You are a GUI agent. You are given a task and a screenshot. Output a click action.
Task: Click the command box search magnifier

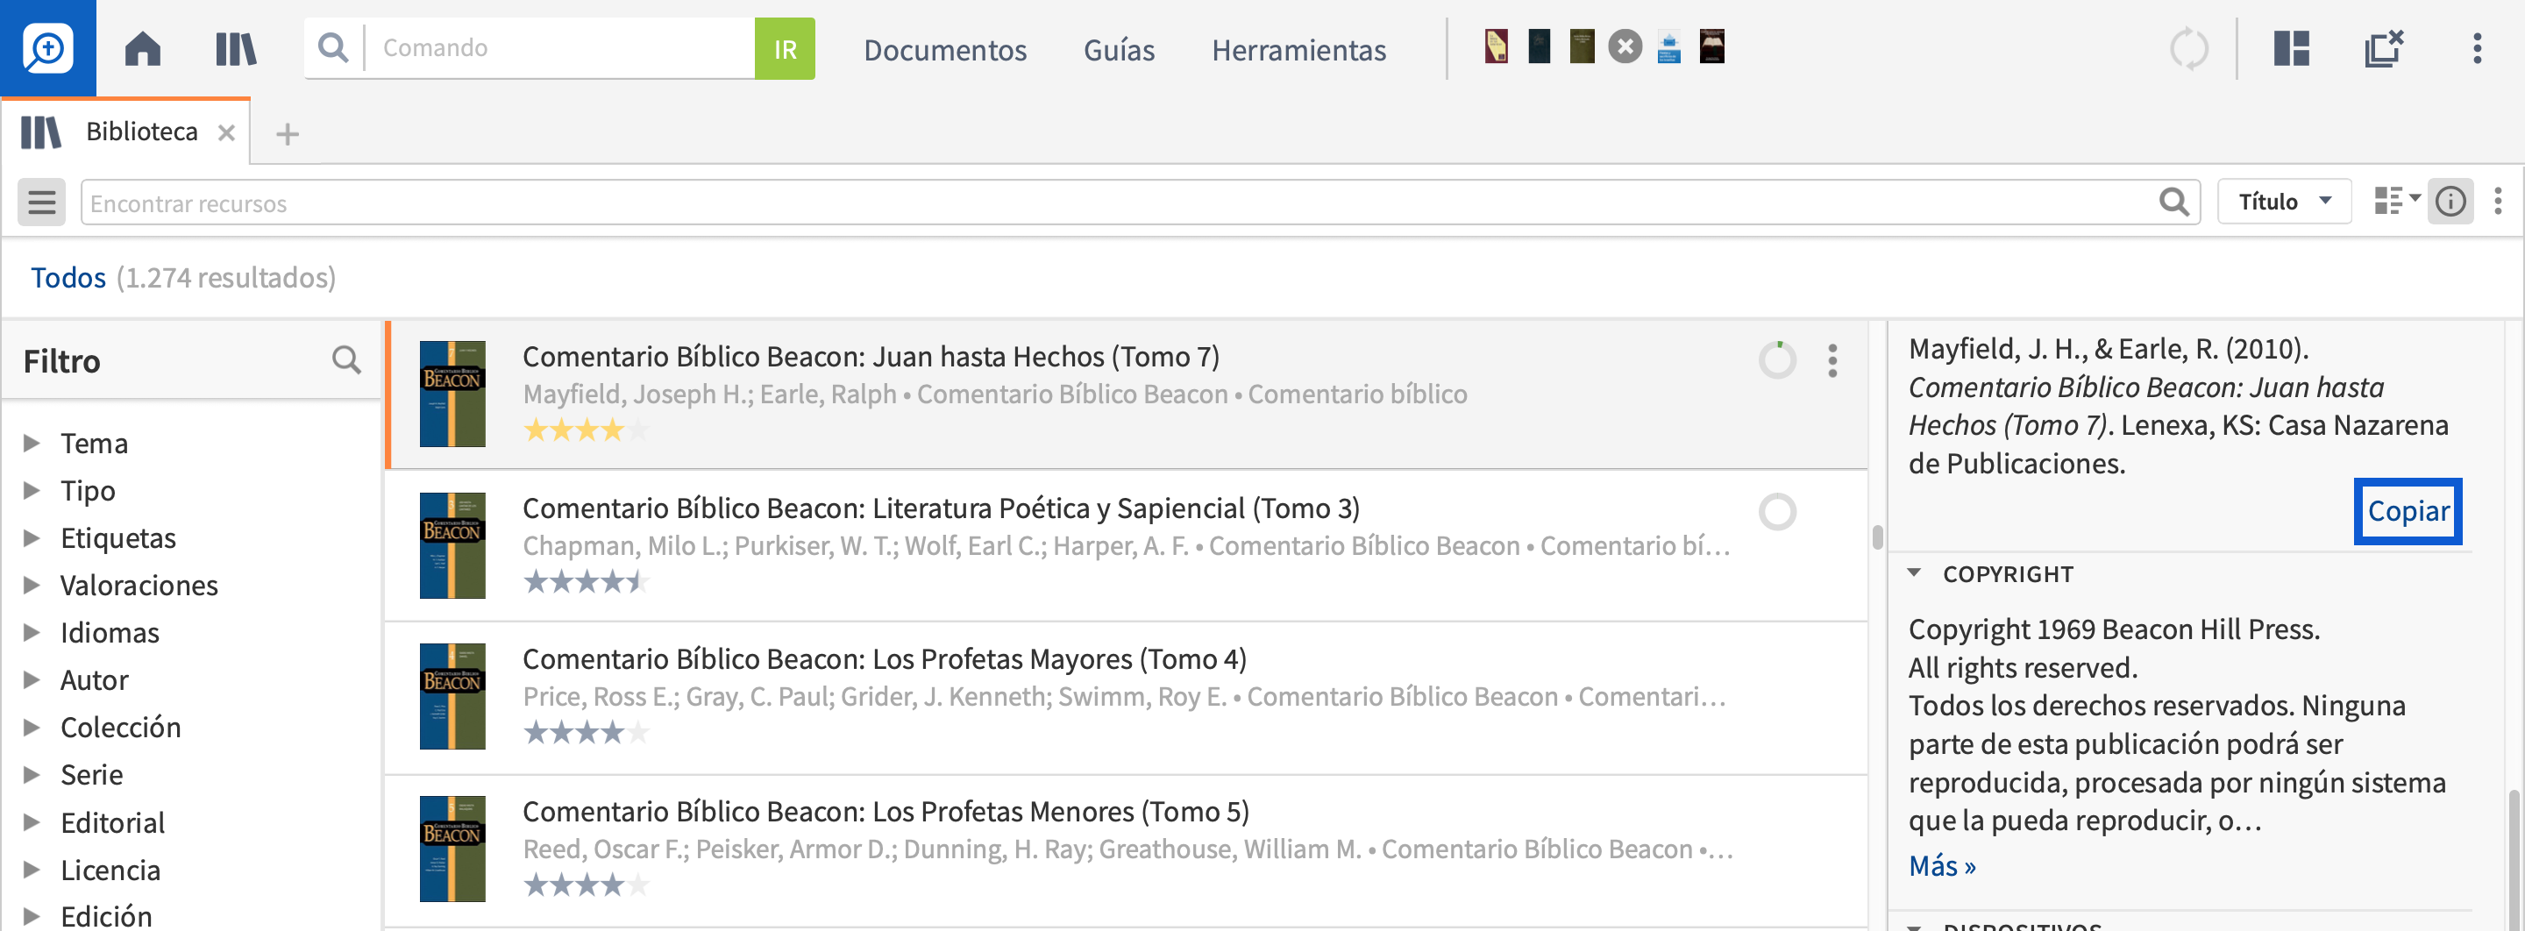click(x=333, y=47)
